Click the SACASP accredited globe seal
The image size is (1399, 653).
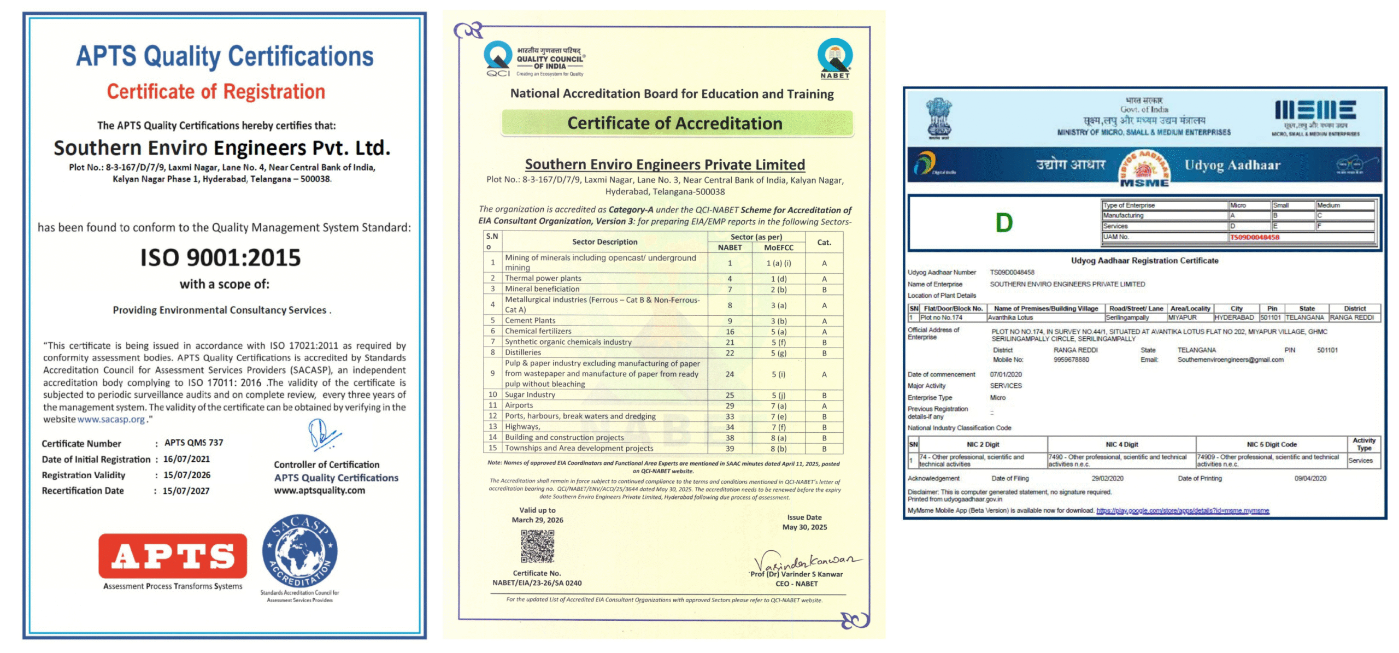pyautogui.click(x=299, y=551)
